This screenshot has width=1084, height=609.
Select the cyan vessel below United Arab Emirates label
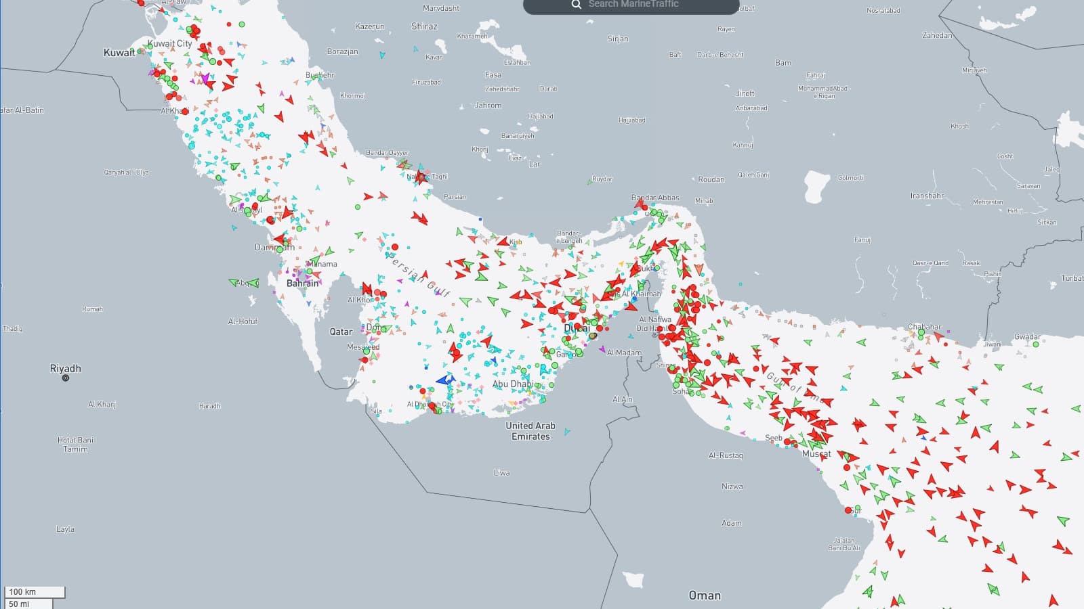tap(567, 431)
